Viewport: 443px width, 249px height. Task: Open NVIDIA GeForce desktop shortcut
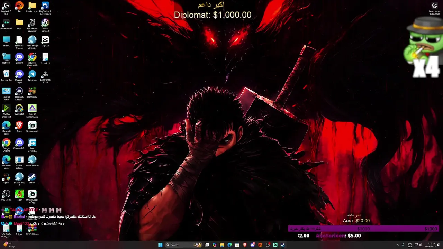[19, 163]
